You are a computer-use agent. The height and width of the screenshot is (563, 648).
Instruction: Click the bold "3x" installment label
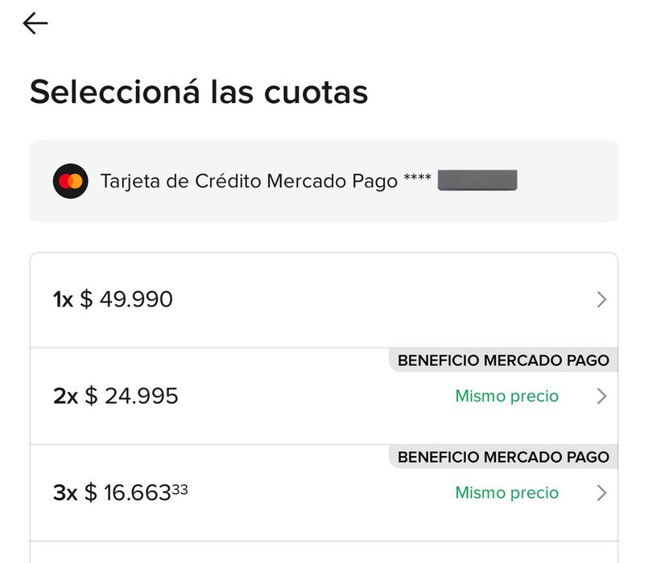[x=65, y=493]
